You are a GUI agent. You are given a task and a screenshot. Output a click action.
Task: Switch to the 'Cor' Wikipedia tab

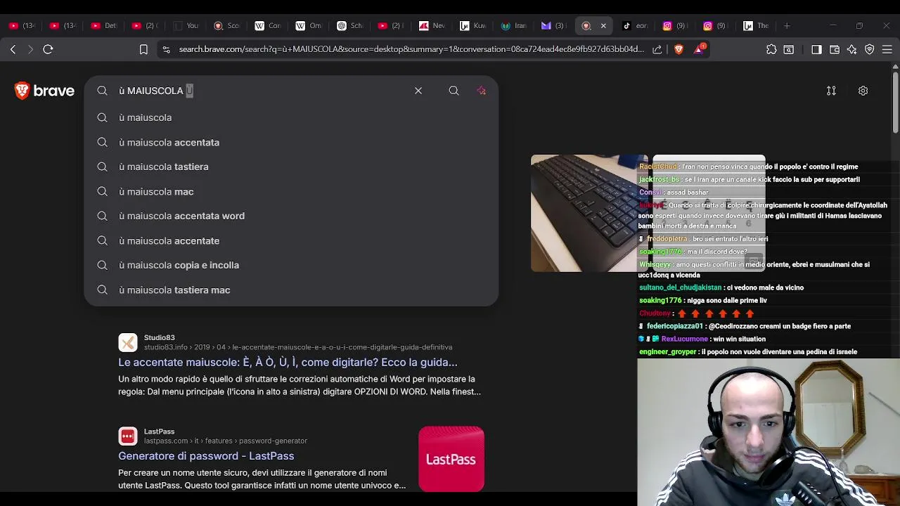(267, 25)
